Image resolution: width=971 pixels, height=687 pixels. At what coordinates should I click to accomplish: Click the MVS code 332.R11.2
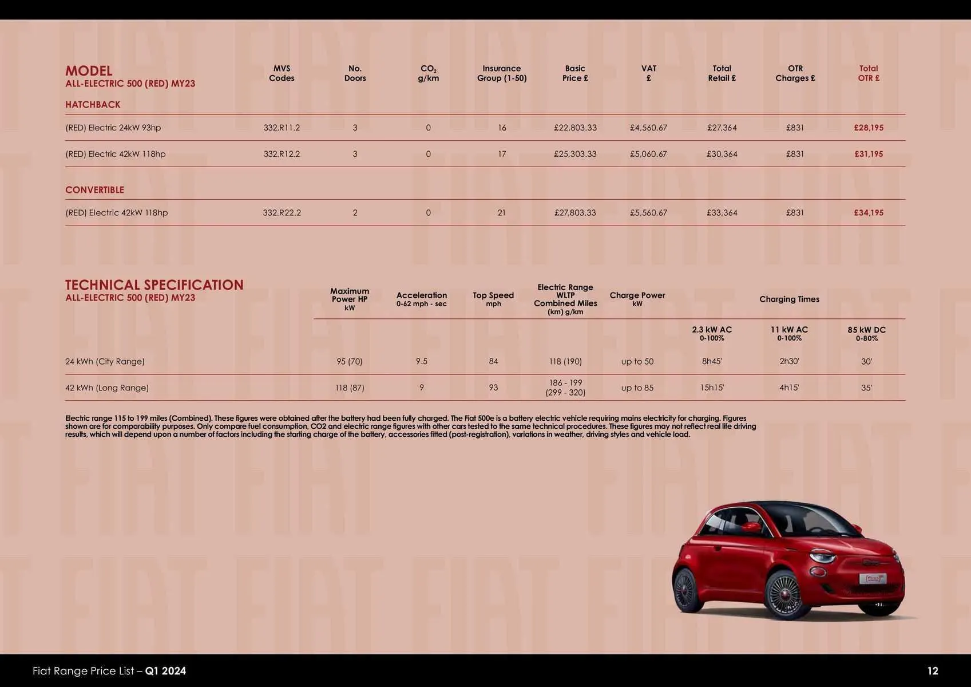(282, 128)
